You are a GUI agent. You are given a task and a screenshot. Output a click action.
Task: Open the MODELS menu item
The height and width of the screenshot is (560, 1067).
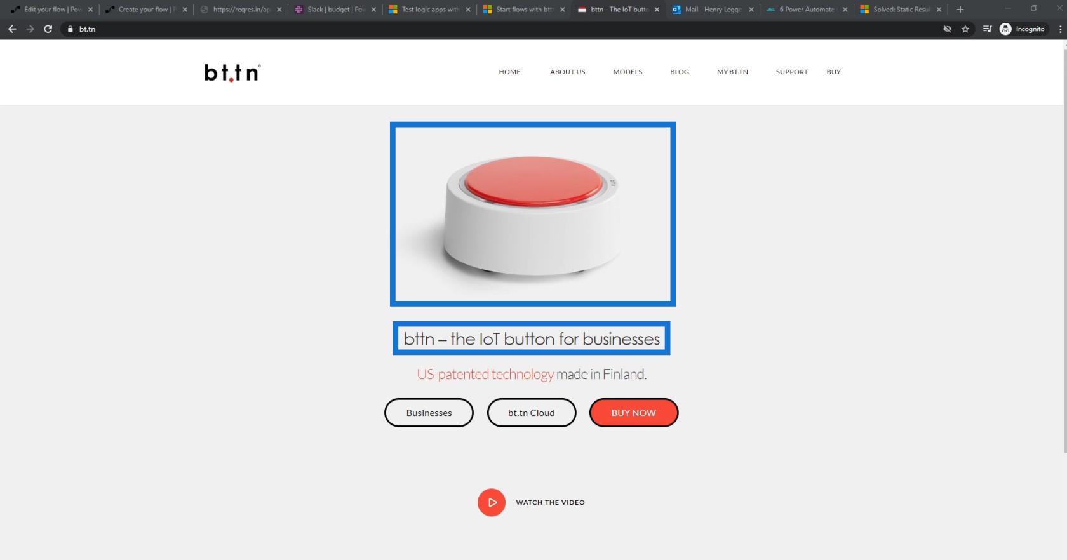click(x=627, y=72)
